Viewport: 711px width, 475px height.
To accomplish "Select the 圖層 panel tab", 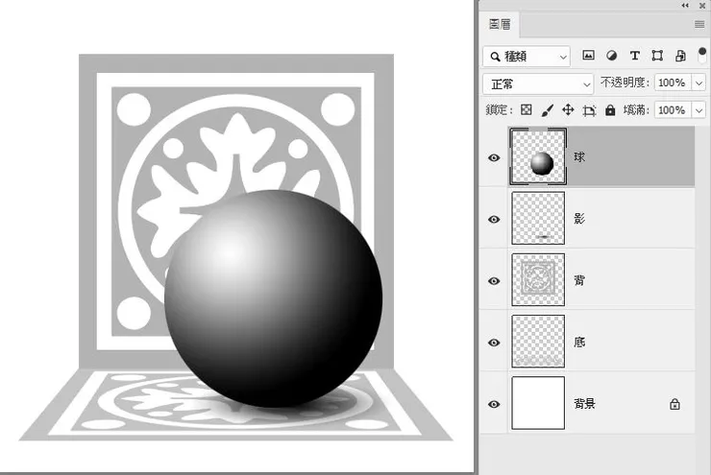I will pos(500,24).
